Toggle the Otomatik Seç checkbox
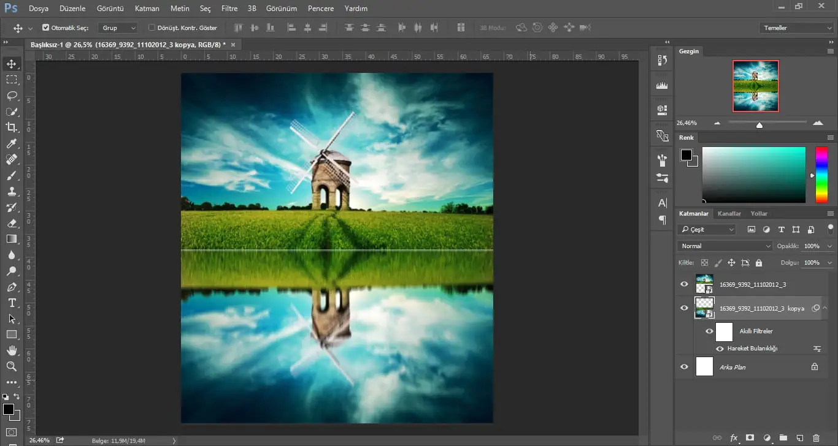This screenshot has width=838, height=446. pos(46,28)
